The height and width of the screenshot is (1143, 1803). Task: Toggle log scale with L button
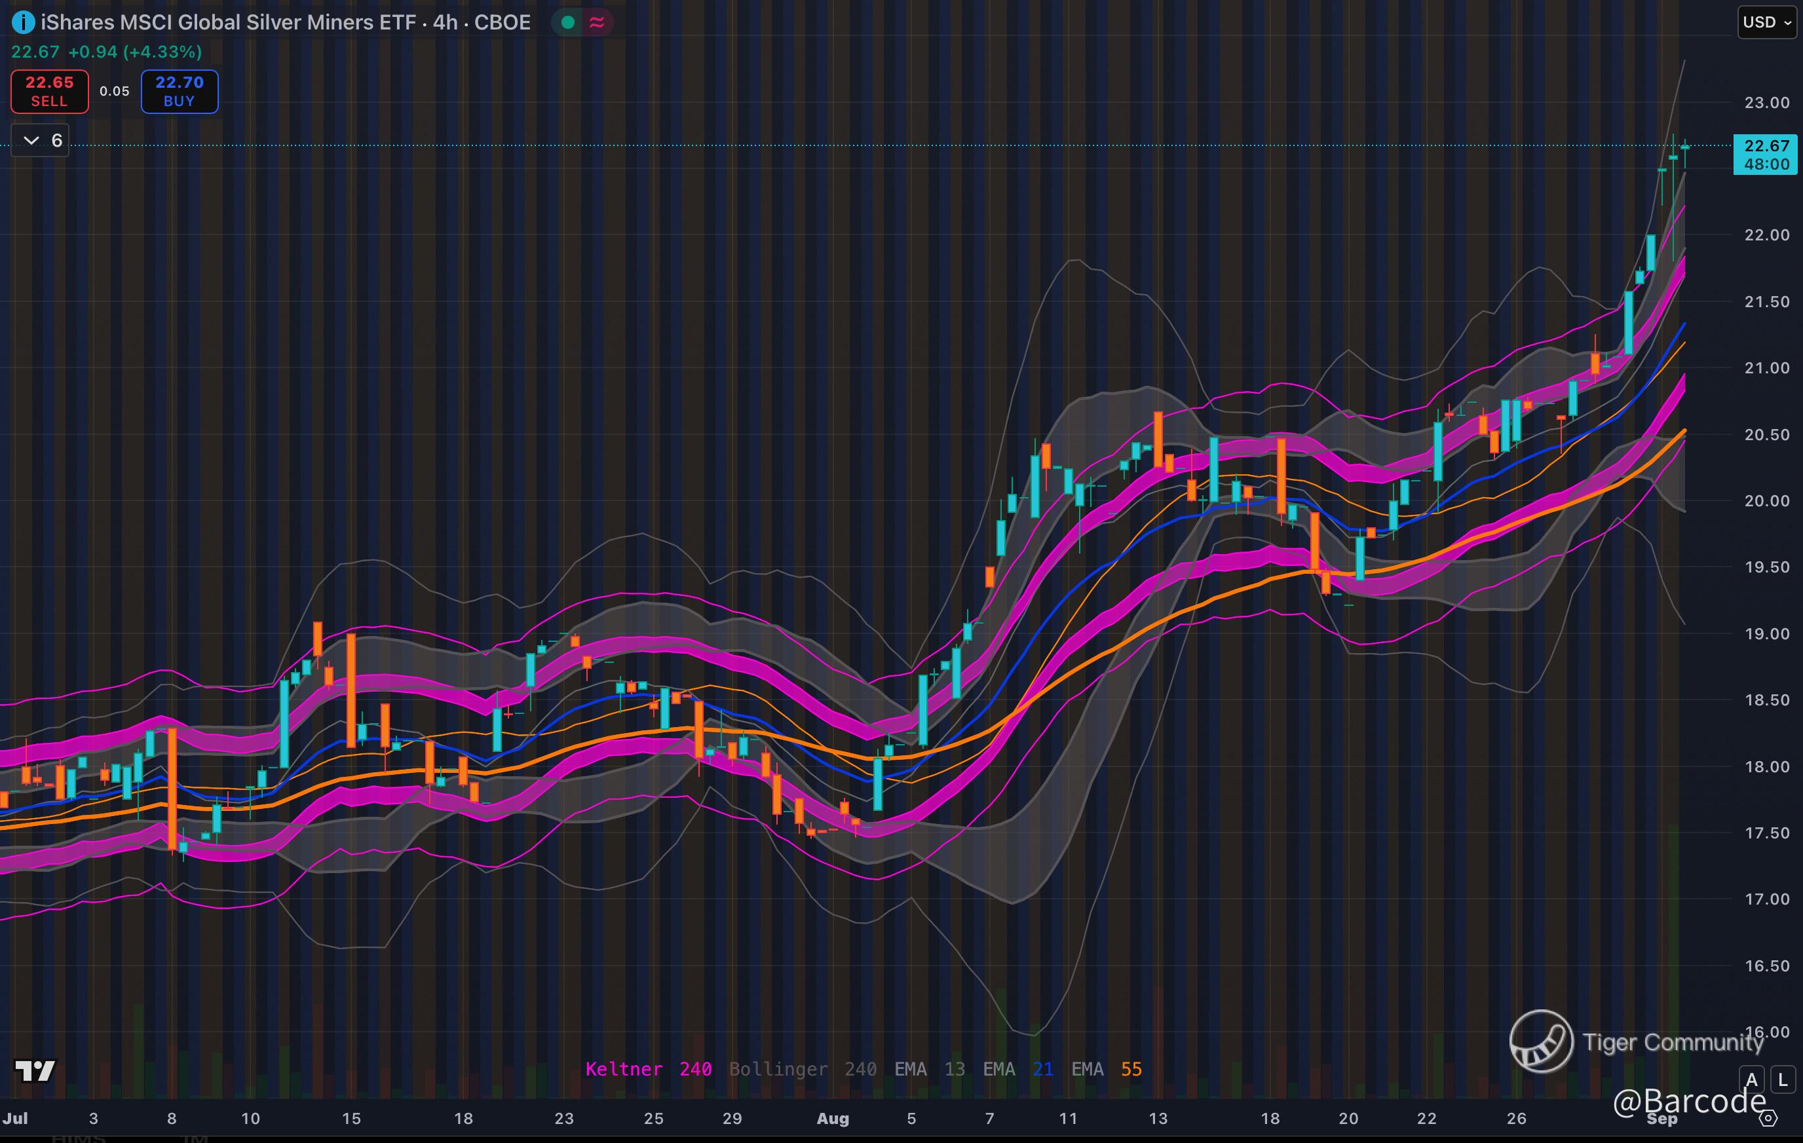[x=1783, y=1079]
